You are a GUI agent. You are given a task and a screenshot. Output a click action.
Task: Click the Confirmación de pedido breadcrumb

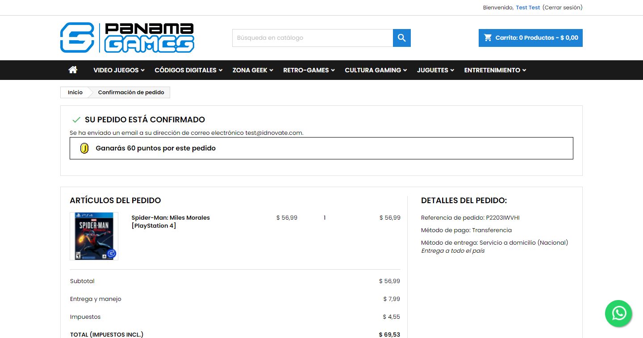coord(131,92)
